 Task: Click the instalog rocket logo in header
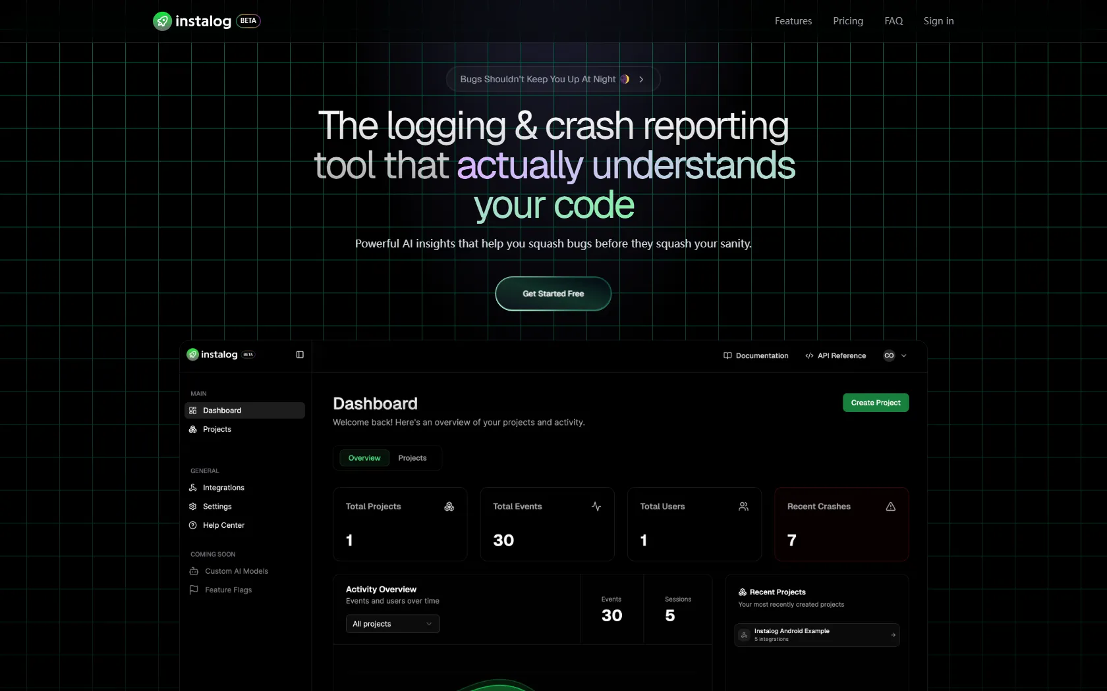162,21
